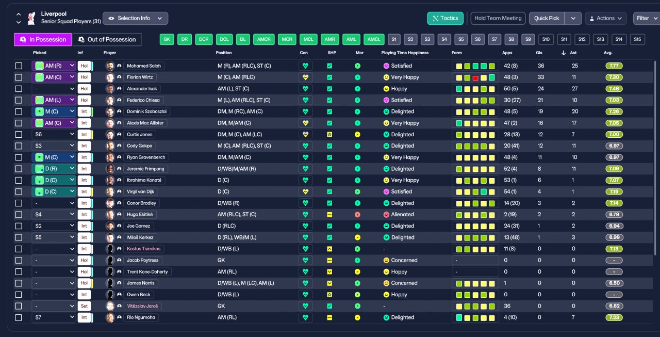Viewport: 660px width, 337px height.
Task: Click Curtis Jones' sharpness arrow icon
Action: click(329, 135)
